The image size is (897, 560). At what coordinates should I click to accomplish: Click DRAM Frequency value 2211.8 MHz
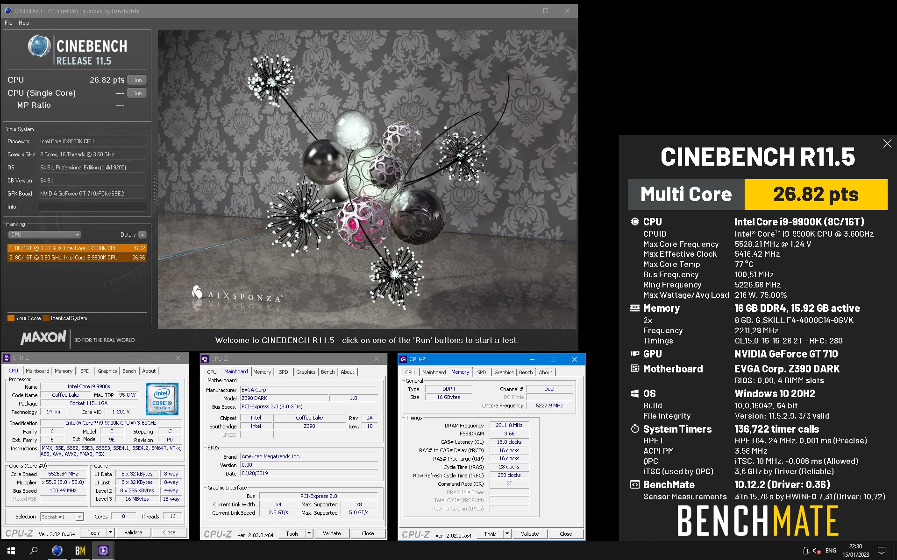[x=509, y=425]
